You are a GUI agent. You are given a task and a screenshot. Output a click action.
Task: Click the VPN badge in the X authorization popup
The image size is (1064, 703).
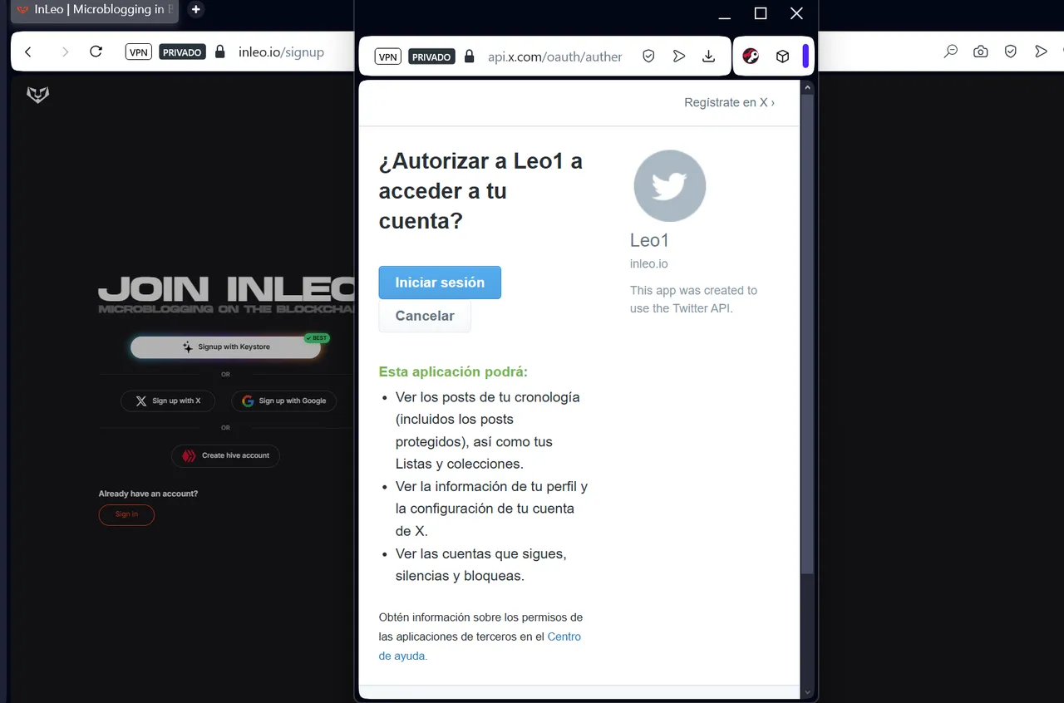tap(388, 57)
